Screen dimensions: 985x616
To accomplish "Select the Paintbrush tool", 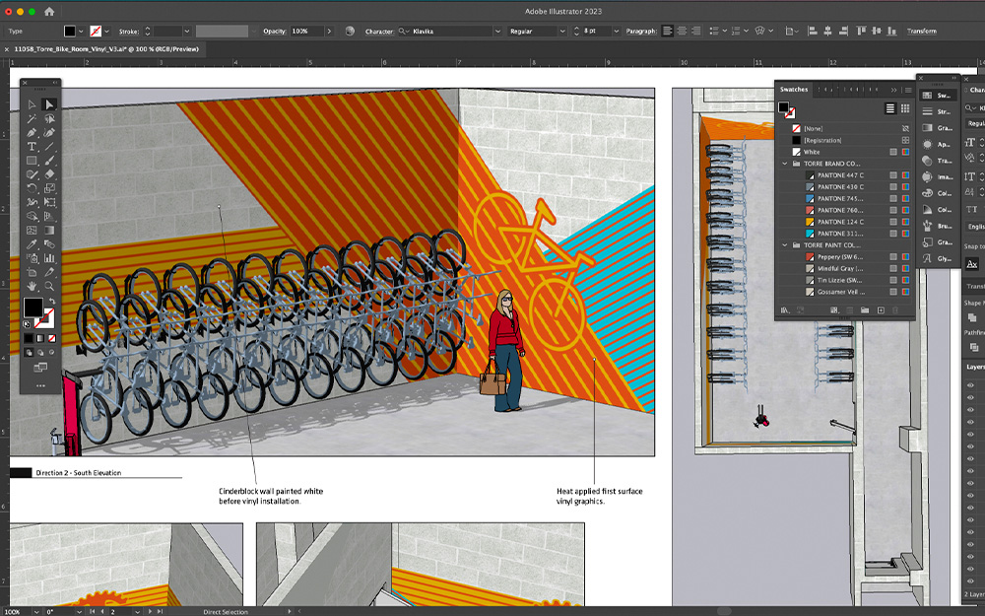I will pyautogui.click(x=49, y=161).
